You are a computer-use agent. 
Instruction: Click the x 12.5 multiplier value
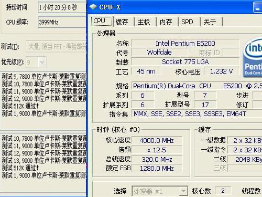click(x=157, y=150)
